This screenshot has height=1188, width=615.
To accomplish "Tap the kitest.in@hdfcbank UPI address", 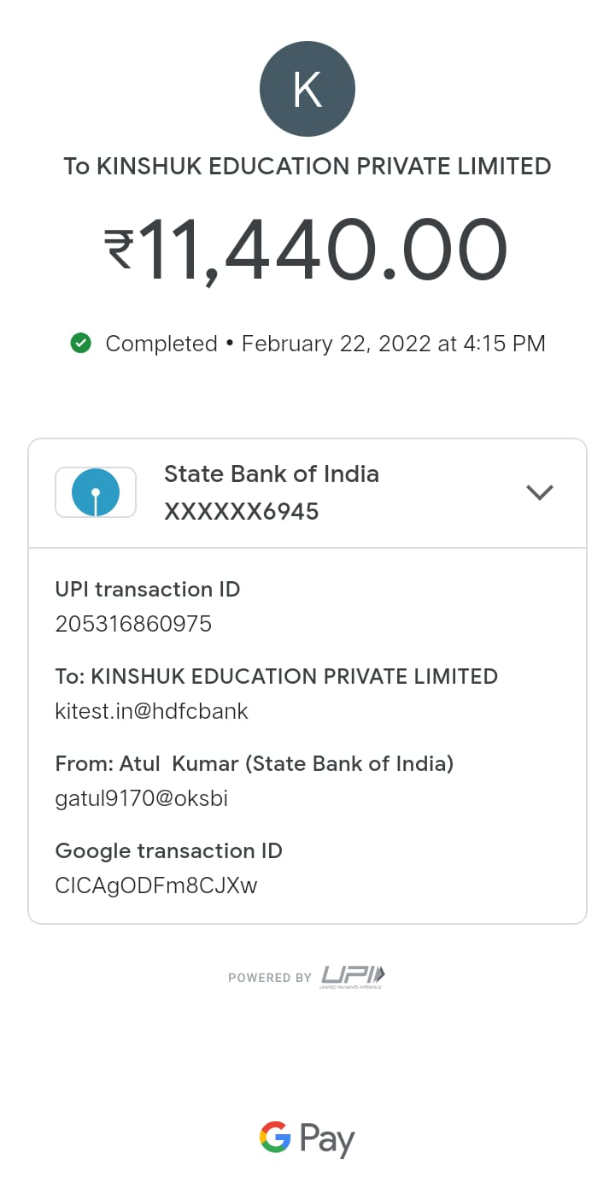I will click(151, 711).
